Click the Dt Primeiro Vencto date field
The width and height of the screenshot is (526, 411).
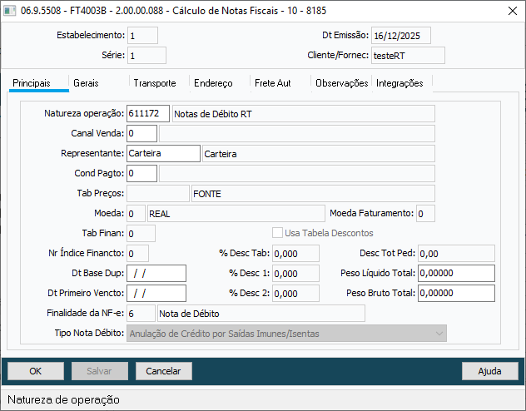click(x=156, y=293)
